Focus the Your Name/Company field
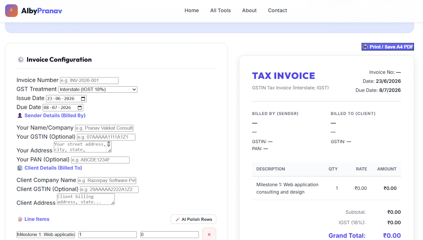Screen dimensions: 423x240 (104, 128)
